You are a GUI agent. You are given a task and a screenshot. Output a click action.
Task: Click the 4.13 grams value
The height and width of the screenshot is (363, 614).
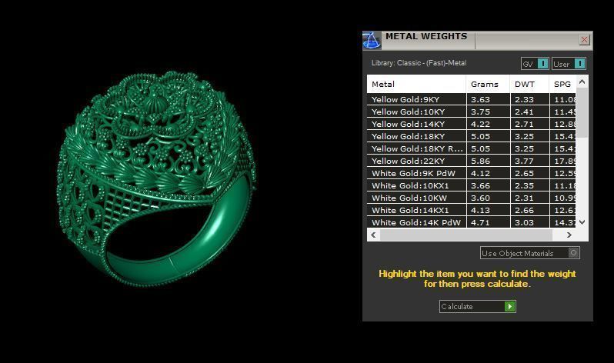click(x=480, y=210)
